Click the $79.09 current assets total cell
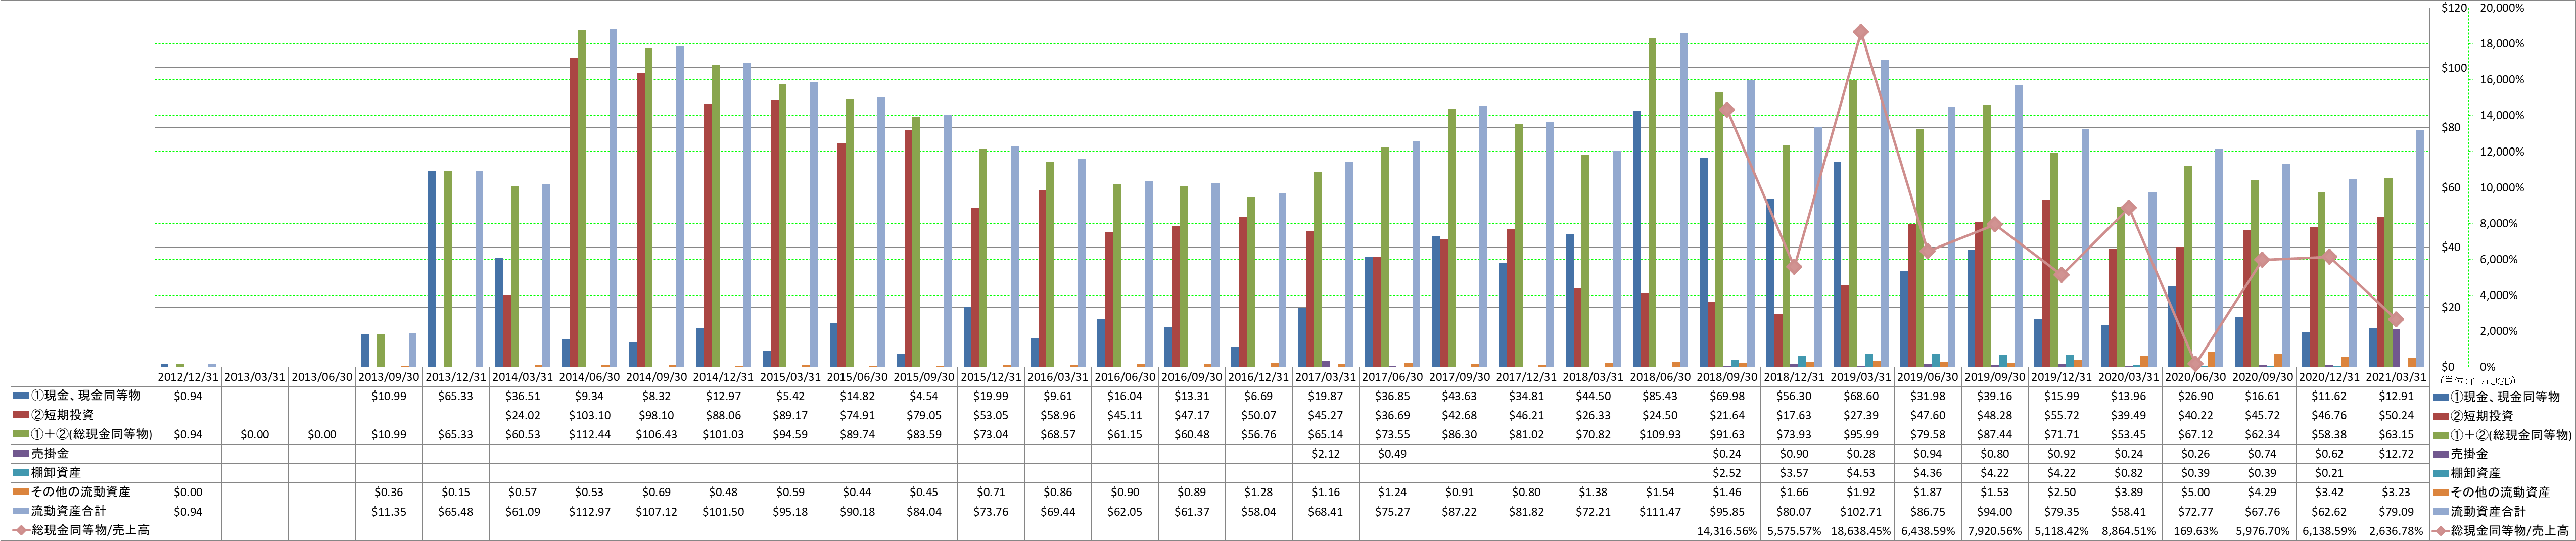The image size is (2576, 541). (x=2396, y=511)
